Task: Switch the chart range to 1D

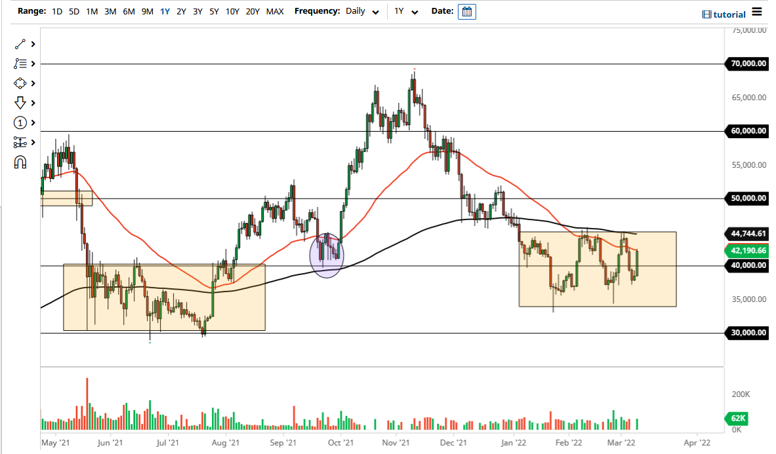Action: tap(56, 11)
